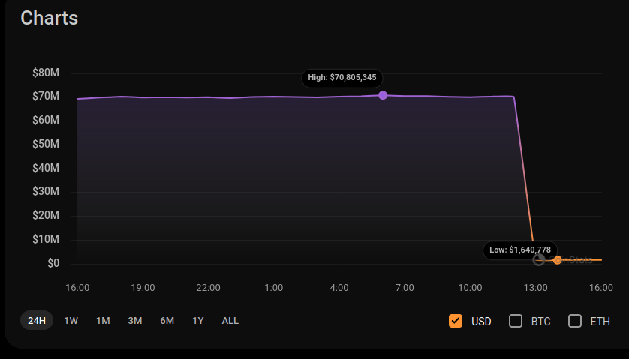Enable the BTC currency checkbox

(x=516, y=321)
